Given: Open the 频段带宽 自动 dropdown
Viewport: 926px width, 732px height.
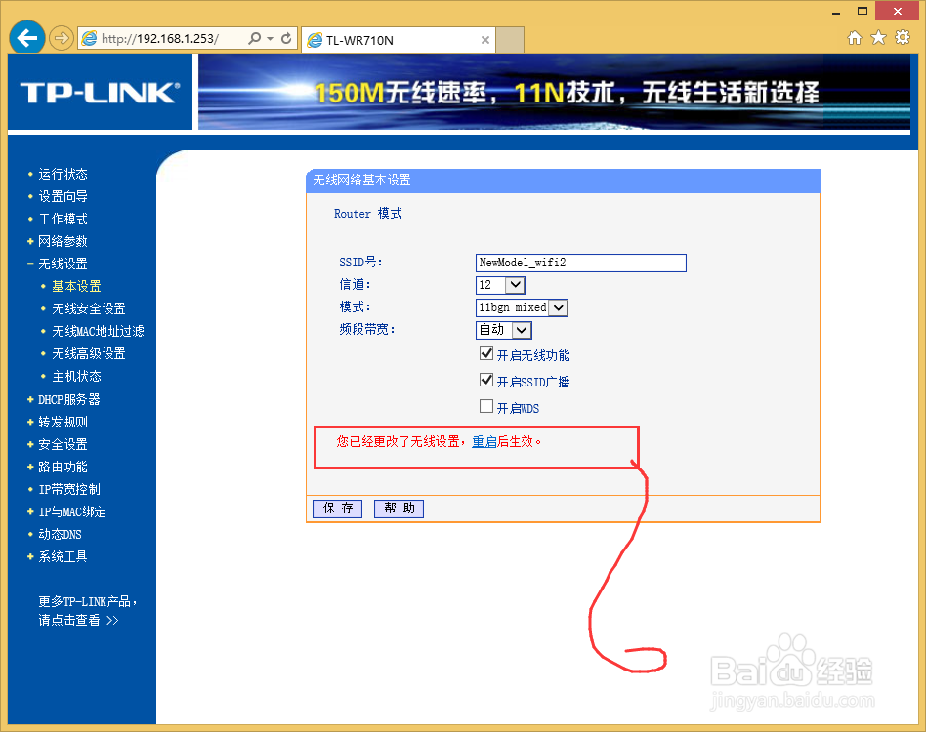Looking at the screenshot, I should 504,330.
